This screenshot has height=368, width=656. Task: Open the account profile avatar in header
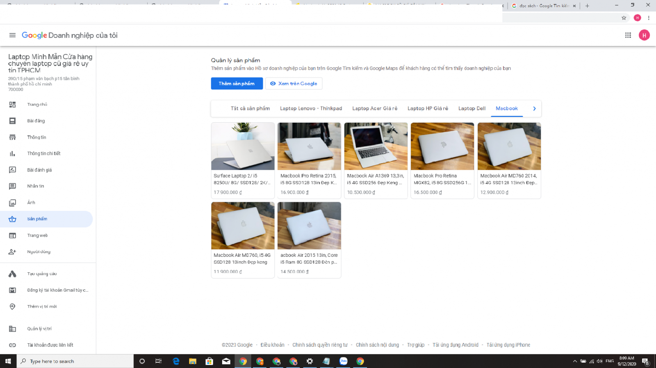(644, 35)
